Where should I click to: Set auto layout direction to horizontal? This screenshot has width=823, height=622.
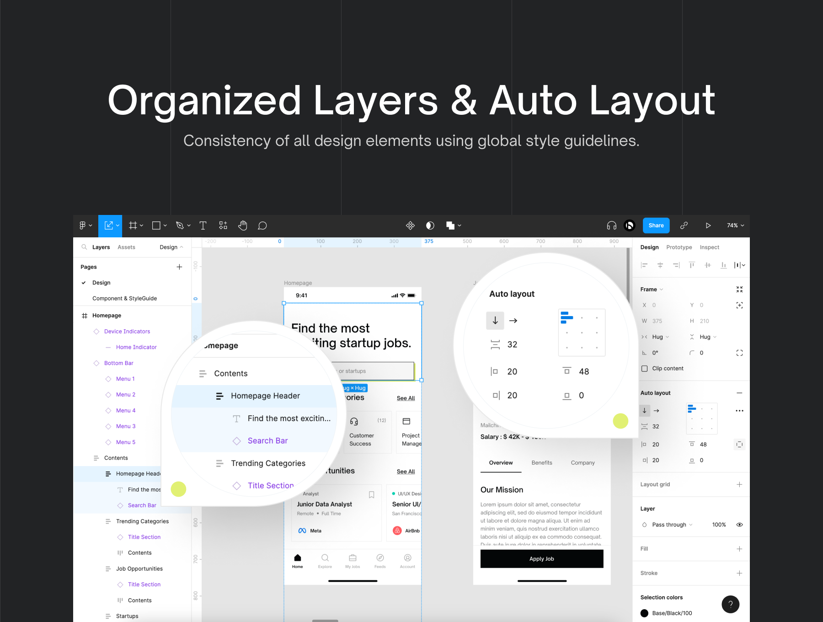657,411
